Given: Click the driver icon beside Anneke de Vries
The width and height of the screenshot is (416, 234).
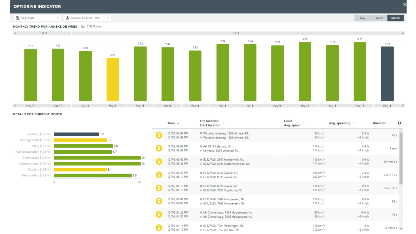Looking at the screenshot, I should coord(68,18).
